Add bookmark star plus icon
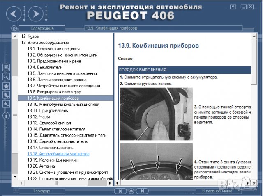 [6, 95]
